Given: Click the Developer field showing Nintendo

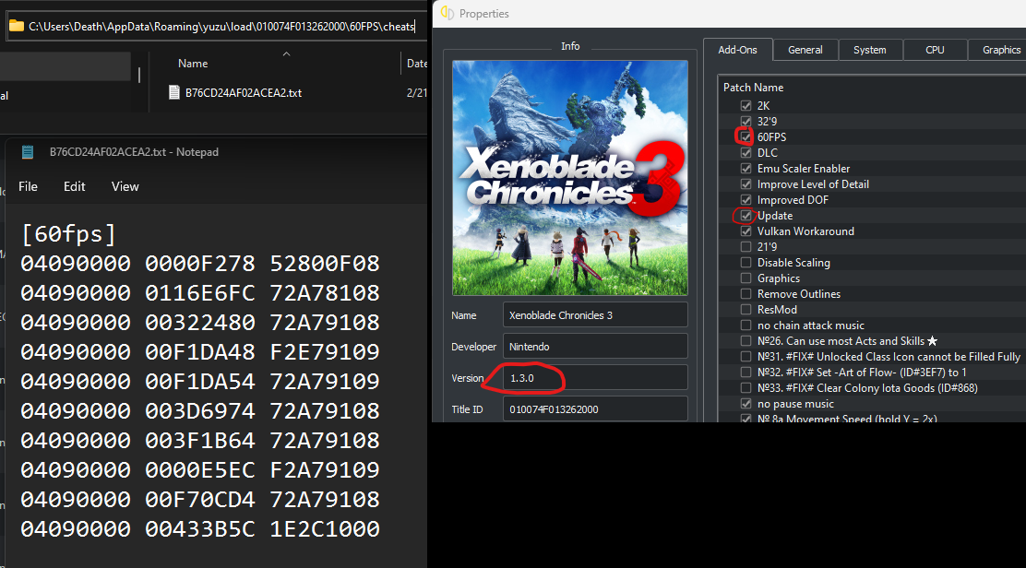Looking at the screenshot, I should (x=595, y=347).
